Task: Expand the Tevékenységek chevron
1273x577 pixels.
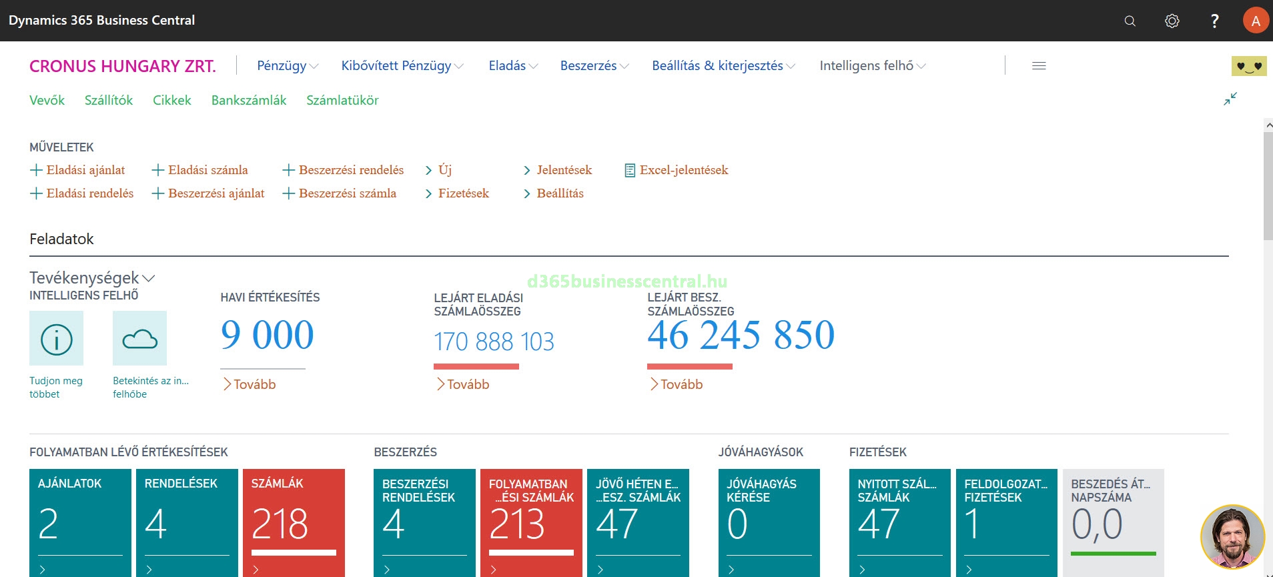Action: 149,278
